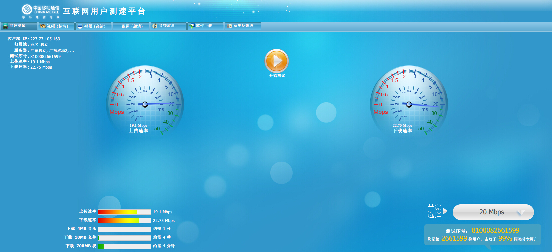The height and width of the screenshot is (252, 552).
Task: Click the 网速测试 speed test icon
Action: [5, 26]
